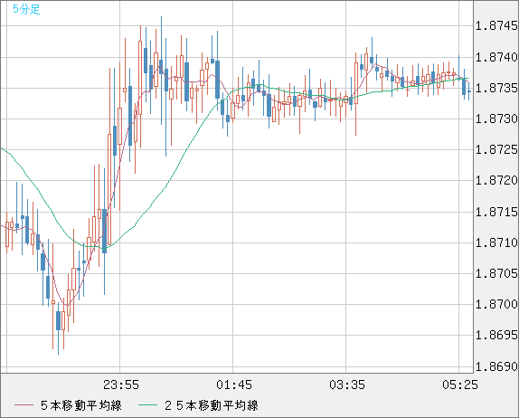Viewport: 519px width, 418px height.
Task: Click the 1.8710 price axis label
Action: [496, 242]
